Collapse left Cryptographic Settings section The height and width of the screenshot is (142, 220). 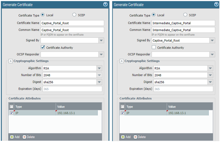point(10,61)
